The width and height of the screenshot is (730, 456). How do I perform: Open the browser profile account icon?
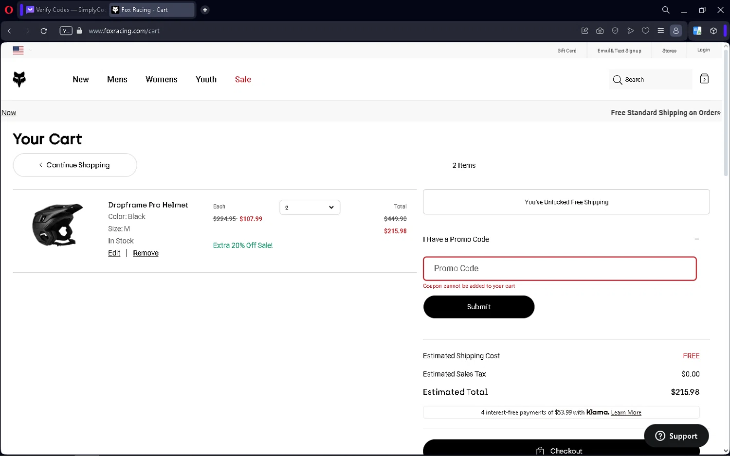(x=676, y=31)
